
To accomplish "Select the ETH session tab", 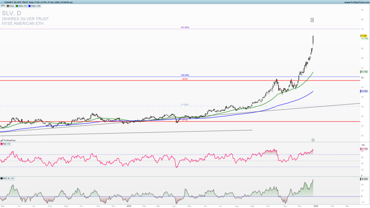I will click(3, 6).
